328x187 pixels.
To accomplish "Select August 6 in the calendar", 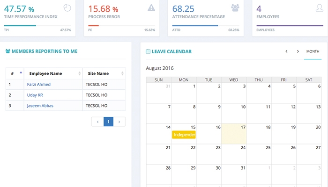I will click(x=309, y=93).
